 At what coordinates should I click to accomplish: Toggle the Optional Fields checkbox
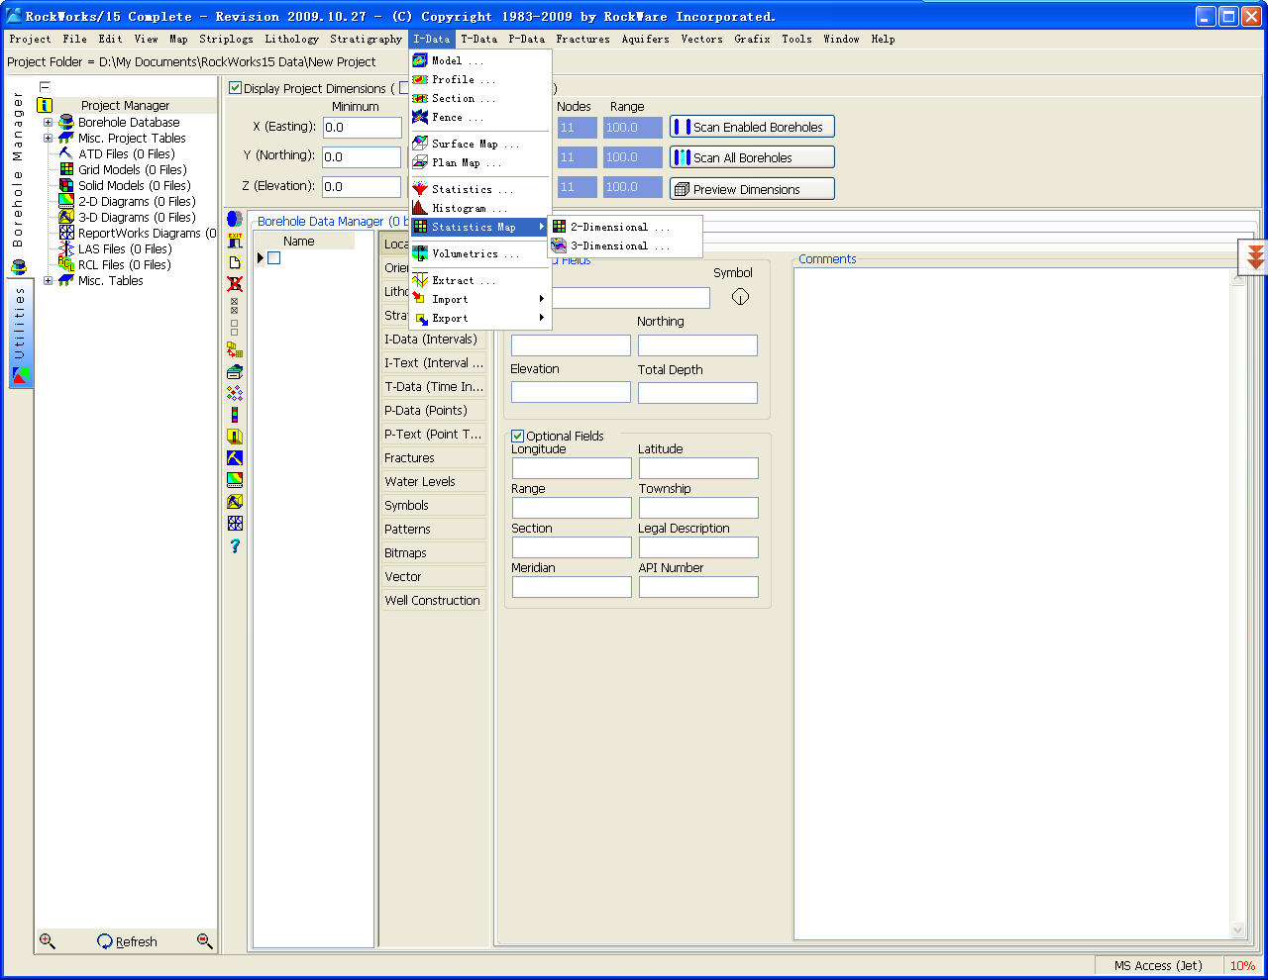click(x=517, y=436)
